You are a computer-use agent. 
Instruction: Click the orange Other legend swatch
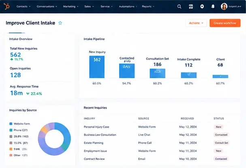click(x=11, y=155)
